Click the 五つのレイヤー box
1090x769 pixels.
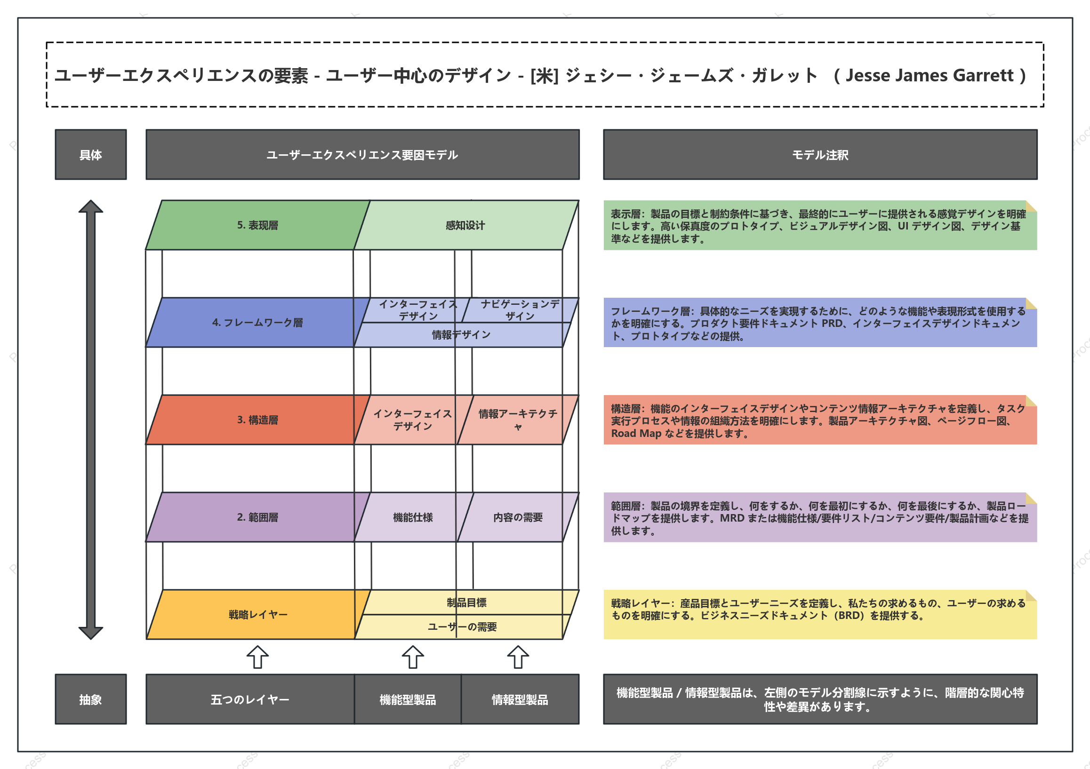[250, 699]
